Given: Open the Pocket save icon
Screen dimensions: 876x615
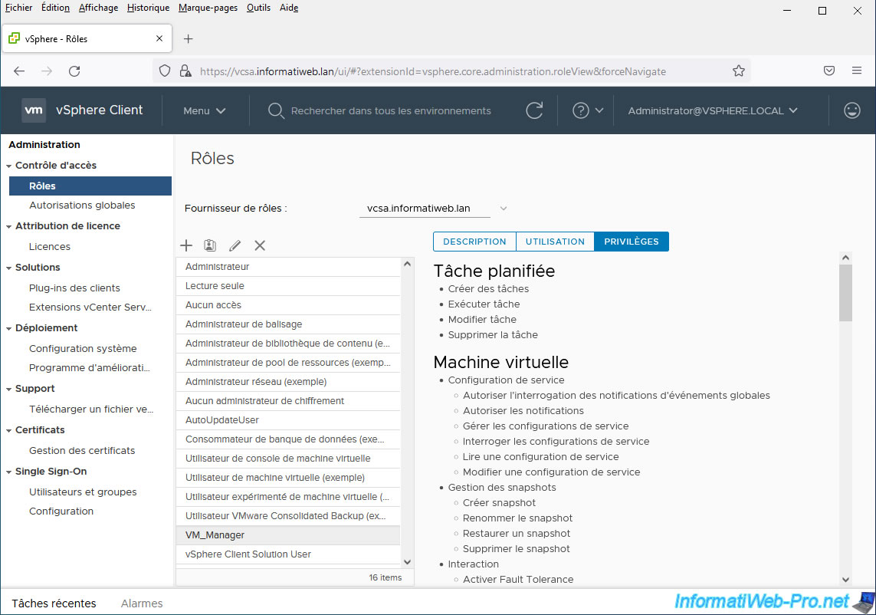Looking at the screenshot, I should tap(829, 71).
